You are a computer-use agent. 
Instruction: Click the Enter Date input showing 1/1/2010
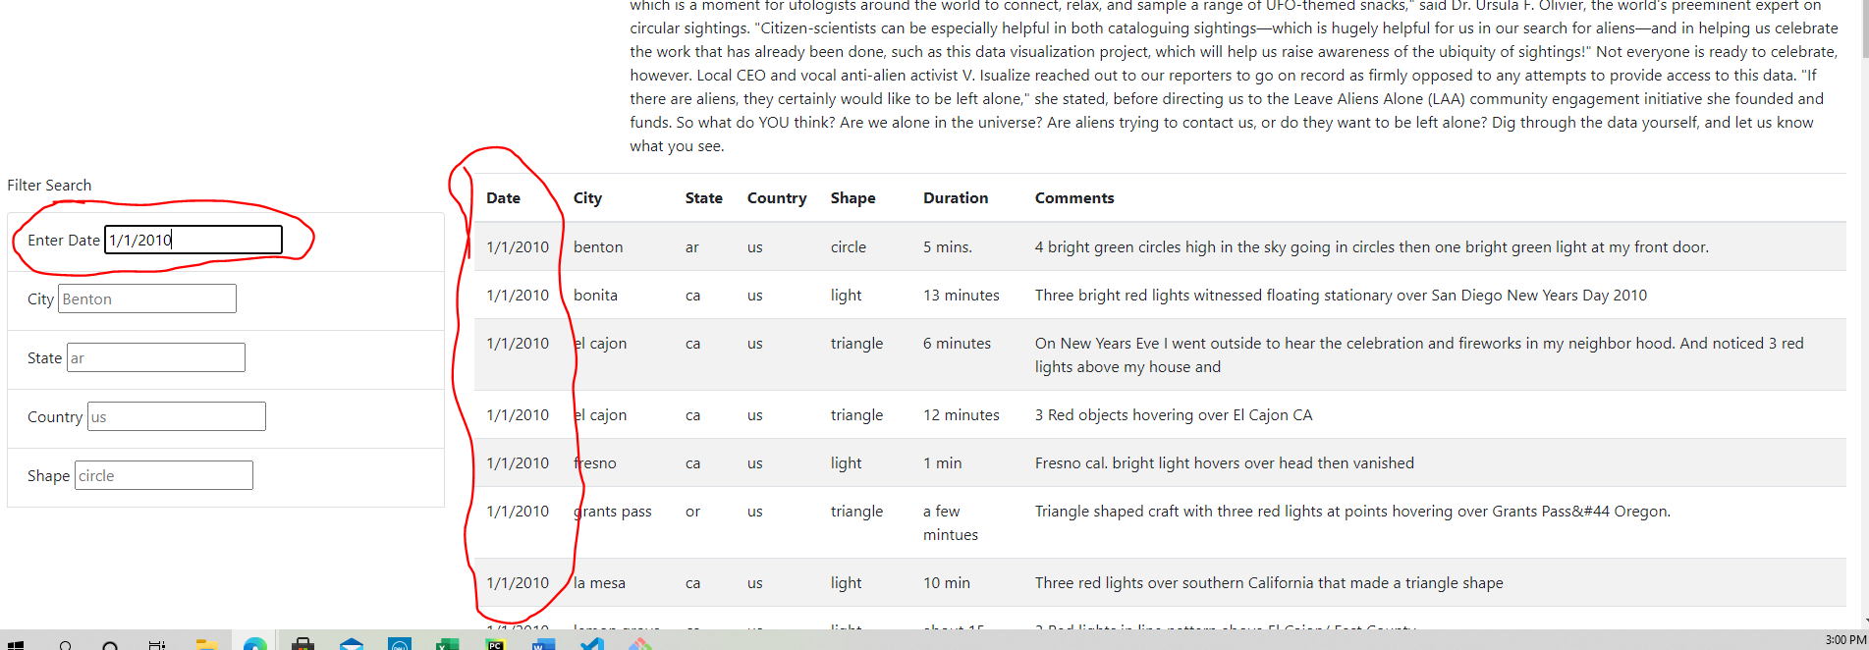(192, 239)
